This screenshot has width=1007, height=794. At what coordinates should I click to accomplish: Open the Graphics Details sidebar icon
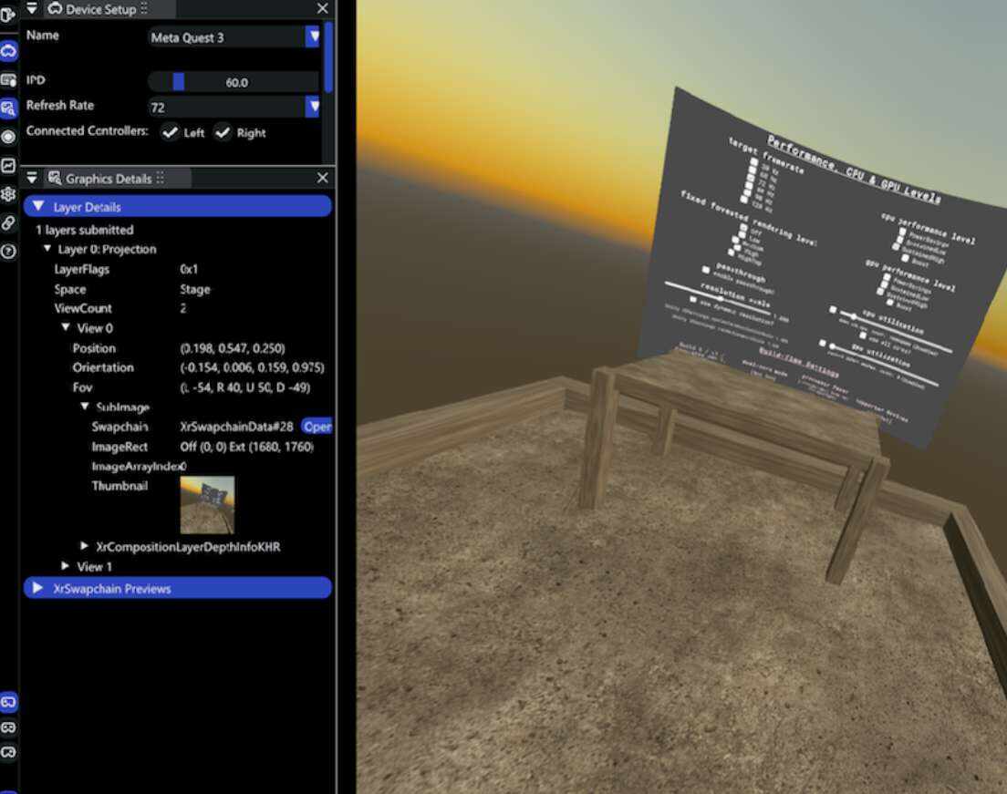(8, 108)
